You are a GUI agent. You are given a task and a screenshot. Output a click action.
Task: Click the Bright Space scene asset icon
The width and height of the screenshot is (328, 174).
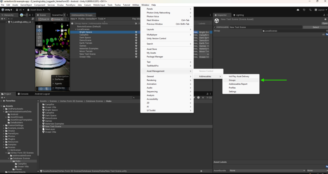point(44,110)
